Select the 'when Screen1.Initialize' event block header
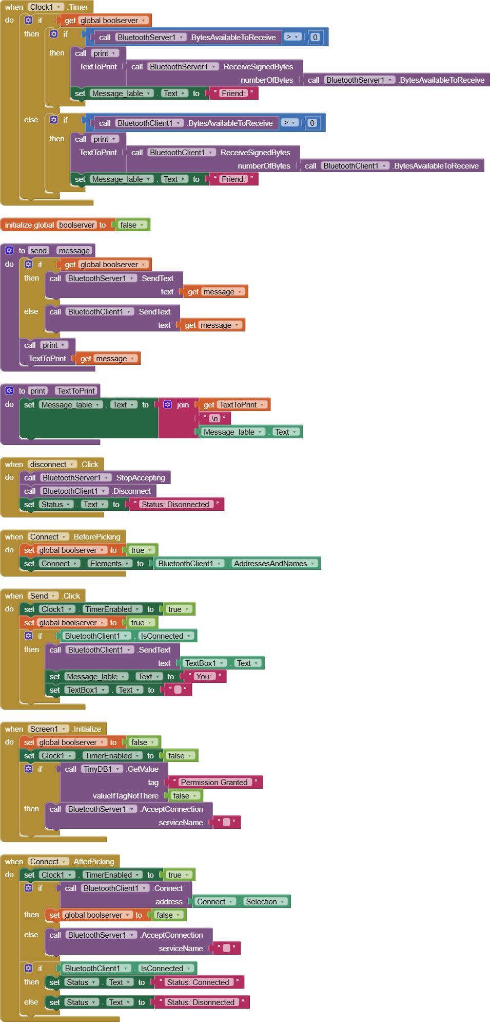Viewport: 490px width, 1022px height. (14, 729)
